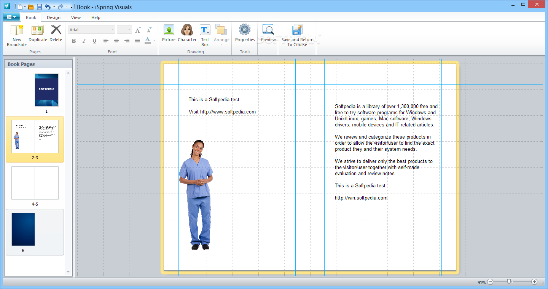Viewport: 548px width, 289px height.
Task: Duplicate the selected page
Action: tap(38, 33)
